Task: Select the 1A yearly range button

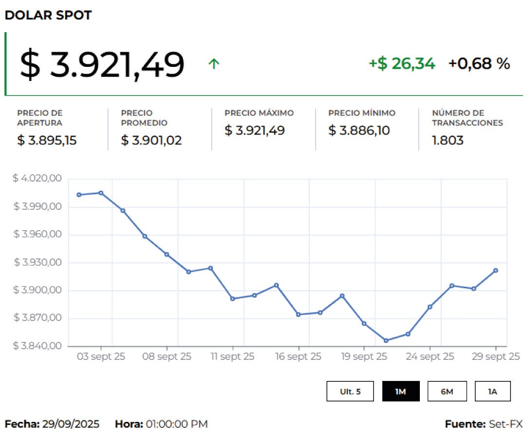Action: click(492, 391)
